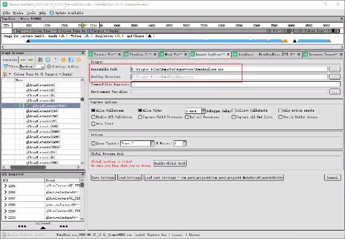The width and height of the screenshot is (345, 239).
Task: Click the gear icon beside Settings & Help
Action: pyautogui.click(x=49, y=67)
